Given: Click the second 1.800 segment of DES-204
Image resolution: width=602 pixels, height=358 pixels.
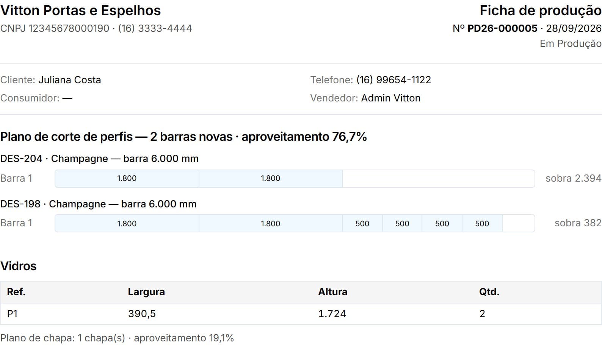Looking at the screenshot, I should [x=270, y=179].
